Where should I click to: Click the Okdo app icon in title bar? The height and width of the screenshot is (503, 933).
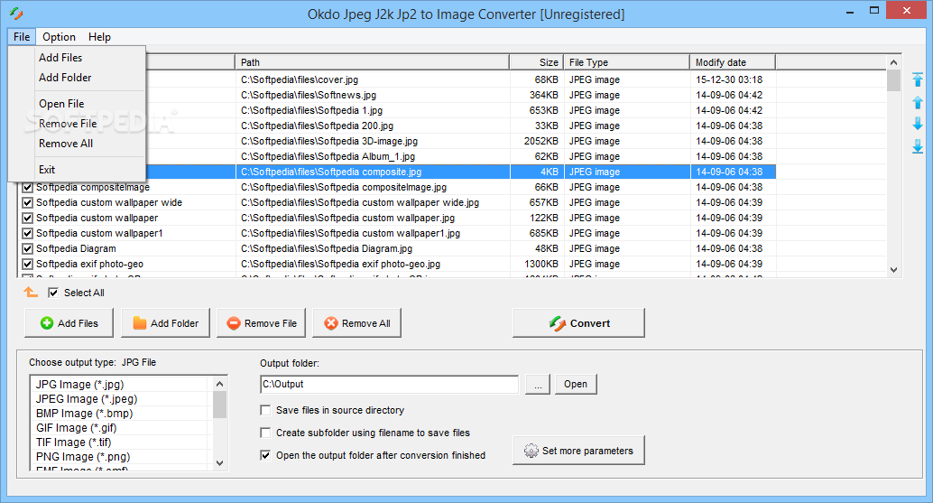tap(16, 14)
